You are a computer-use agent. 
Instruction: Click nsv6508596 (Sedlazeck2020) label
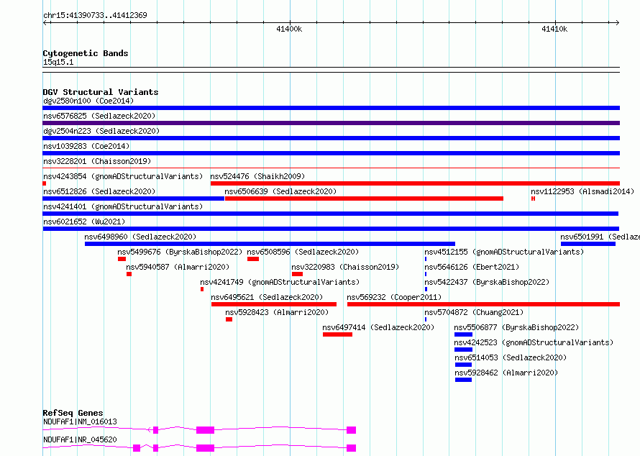(303, 252)
